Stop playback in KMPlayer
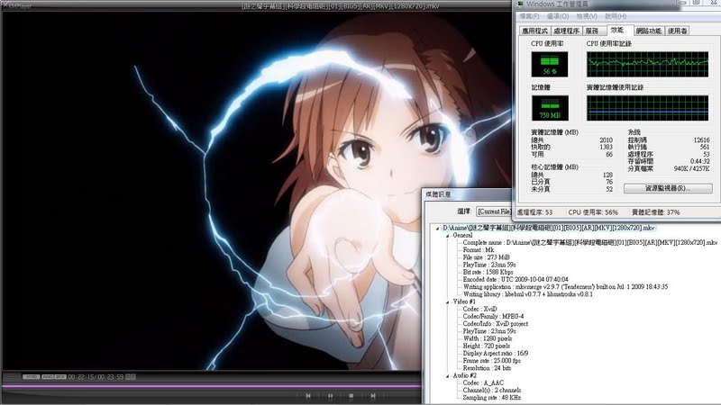This screenshot has width=721, height=405. pos(351,396)
